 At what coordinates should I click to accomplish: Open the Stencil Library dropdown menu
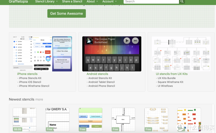pyautogui.click(x=46, y=2)
